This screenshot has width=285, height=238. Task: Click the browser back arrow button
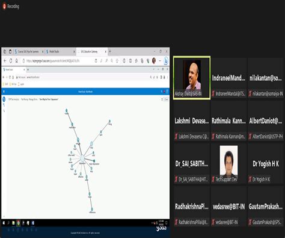coord(5,61)
